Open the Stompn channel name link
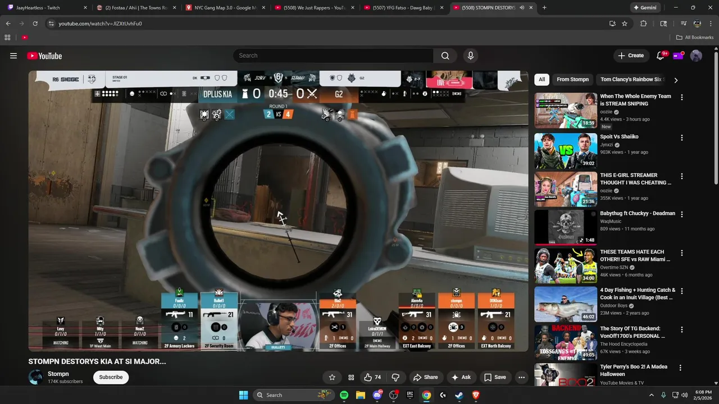The height and width of the screenshot is (404, 719). [x=58, y=374]
